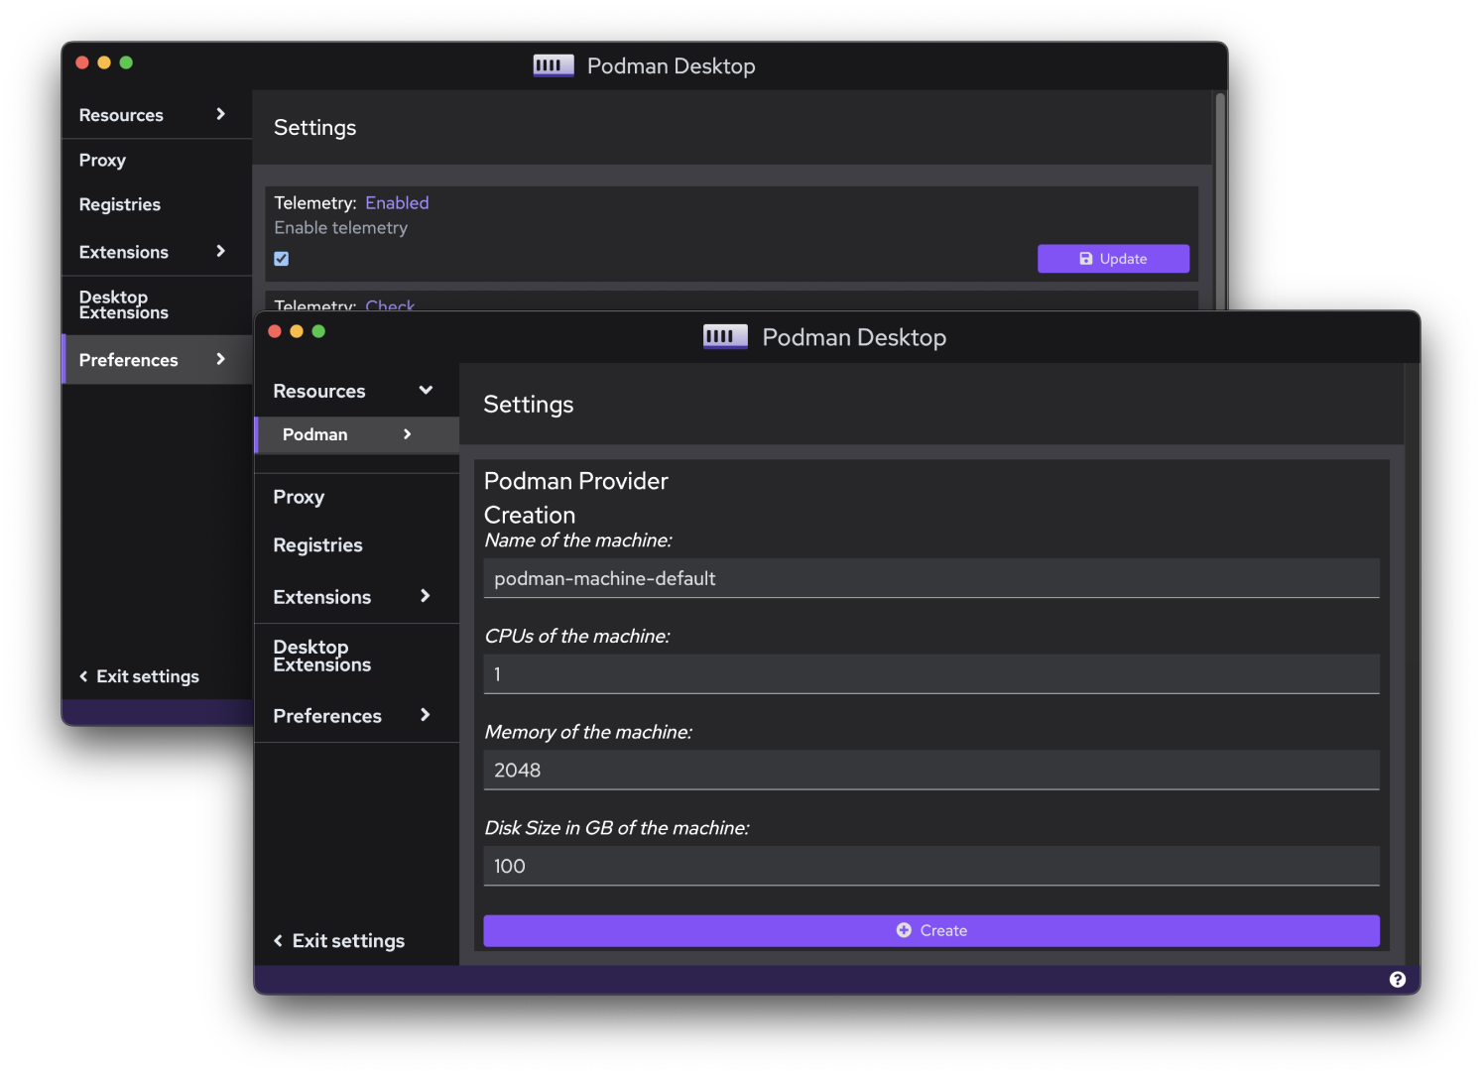1482x1076 pixels.
Task: Click Podman Desktop logo in back window title
Action: (554, 65)
